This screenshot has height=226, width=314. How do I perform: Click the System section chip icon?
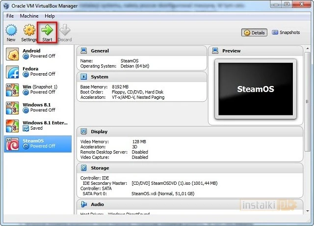[83, 77]
